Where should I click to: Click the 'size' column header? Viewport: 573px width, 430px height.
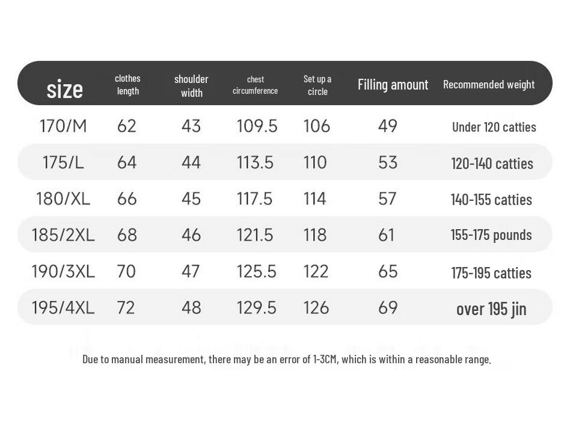[x=64, y=89]
